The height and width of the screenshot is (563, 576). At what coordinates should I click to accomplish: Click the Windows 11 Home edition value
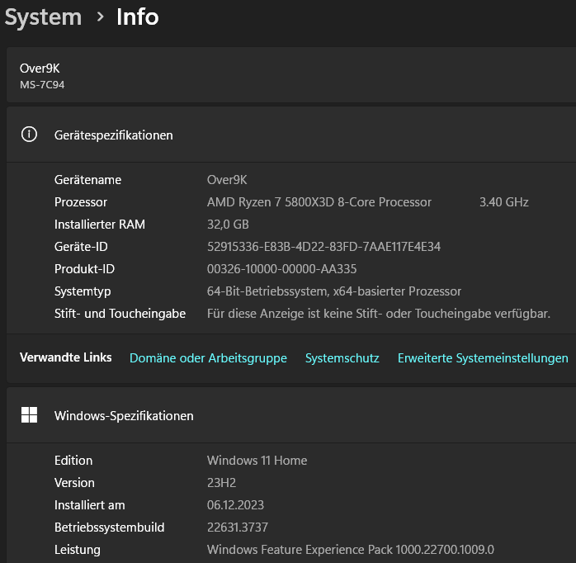[x=257, y=461]
